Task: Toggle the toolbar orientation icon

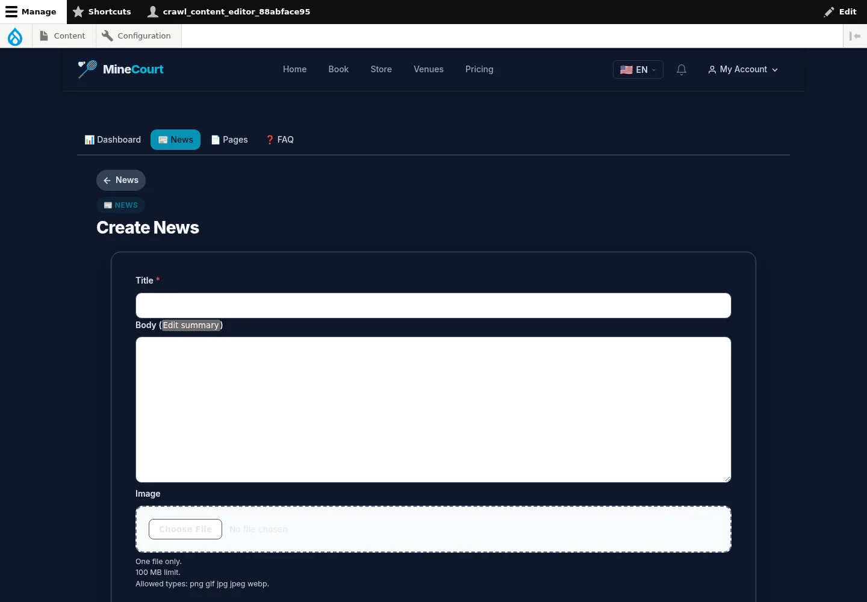Action: point(855,36)
